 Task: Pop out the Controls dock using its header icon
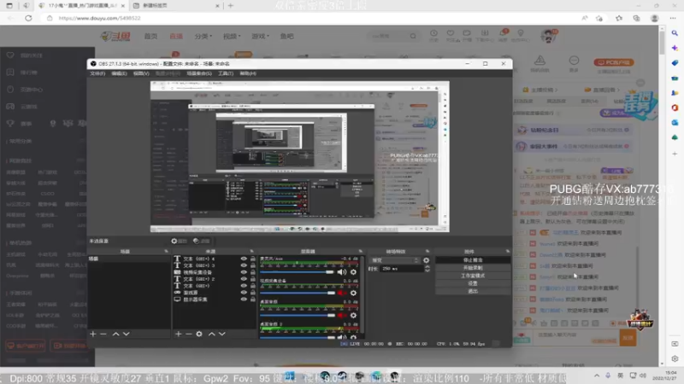pyautogui.click(x=507, y=251)
